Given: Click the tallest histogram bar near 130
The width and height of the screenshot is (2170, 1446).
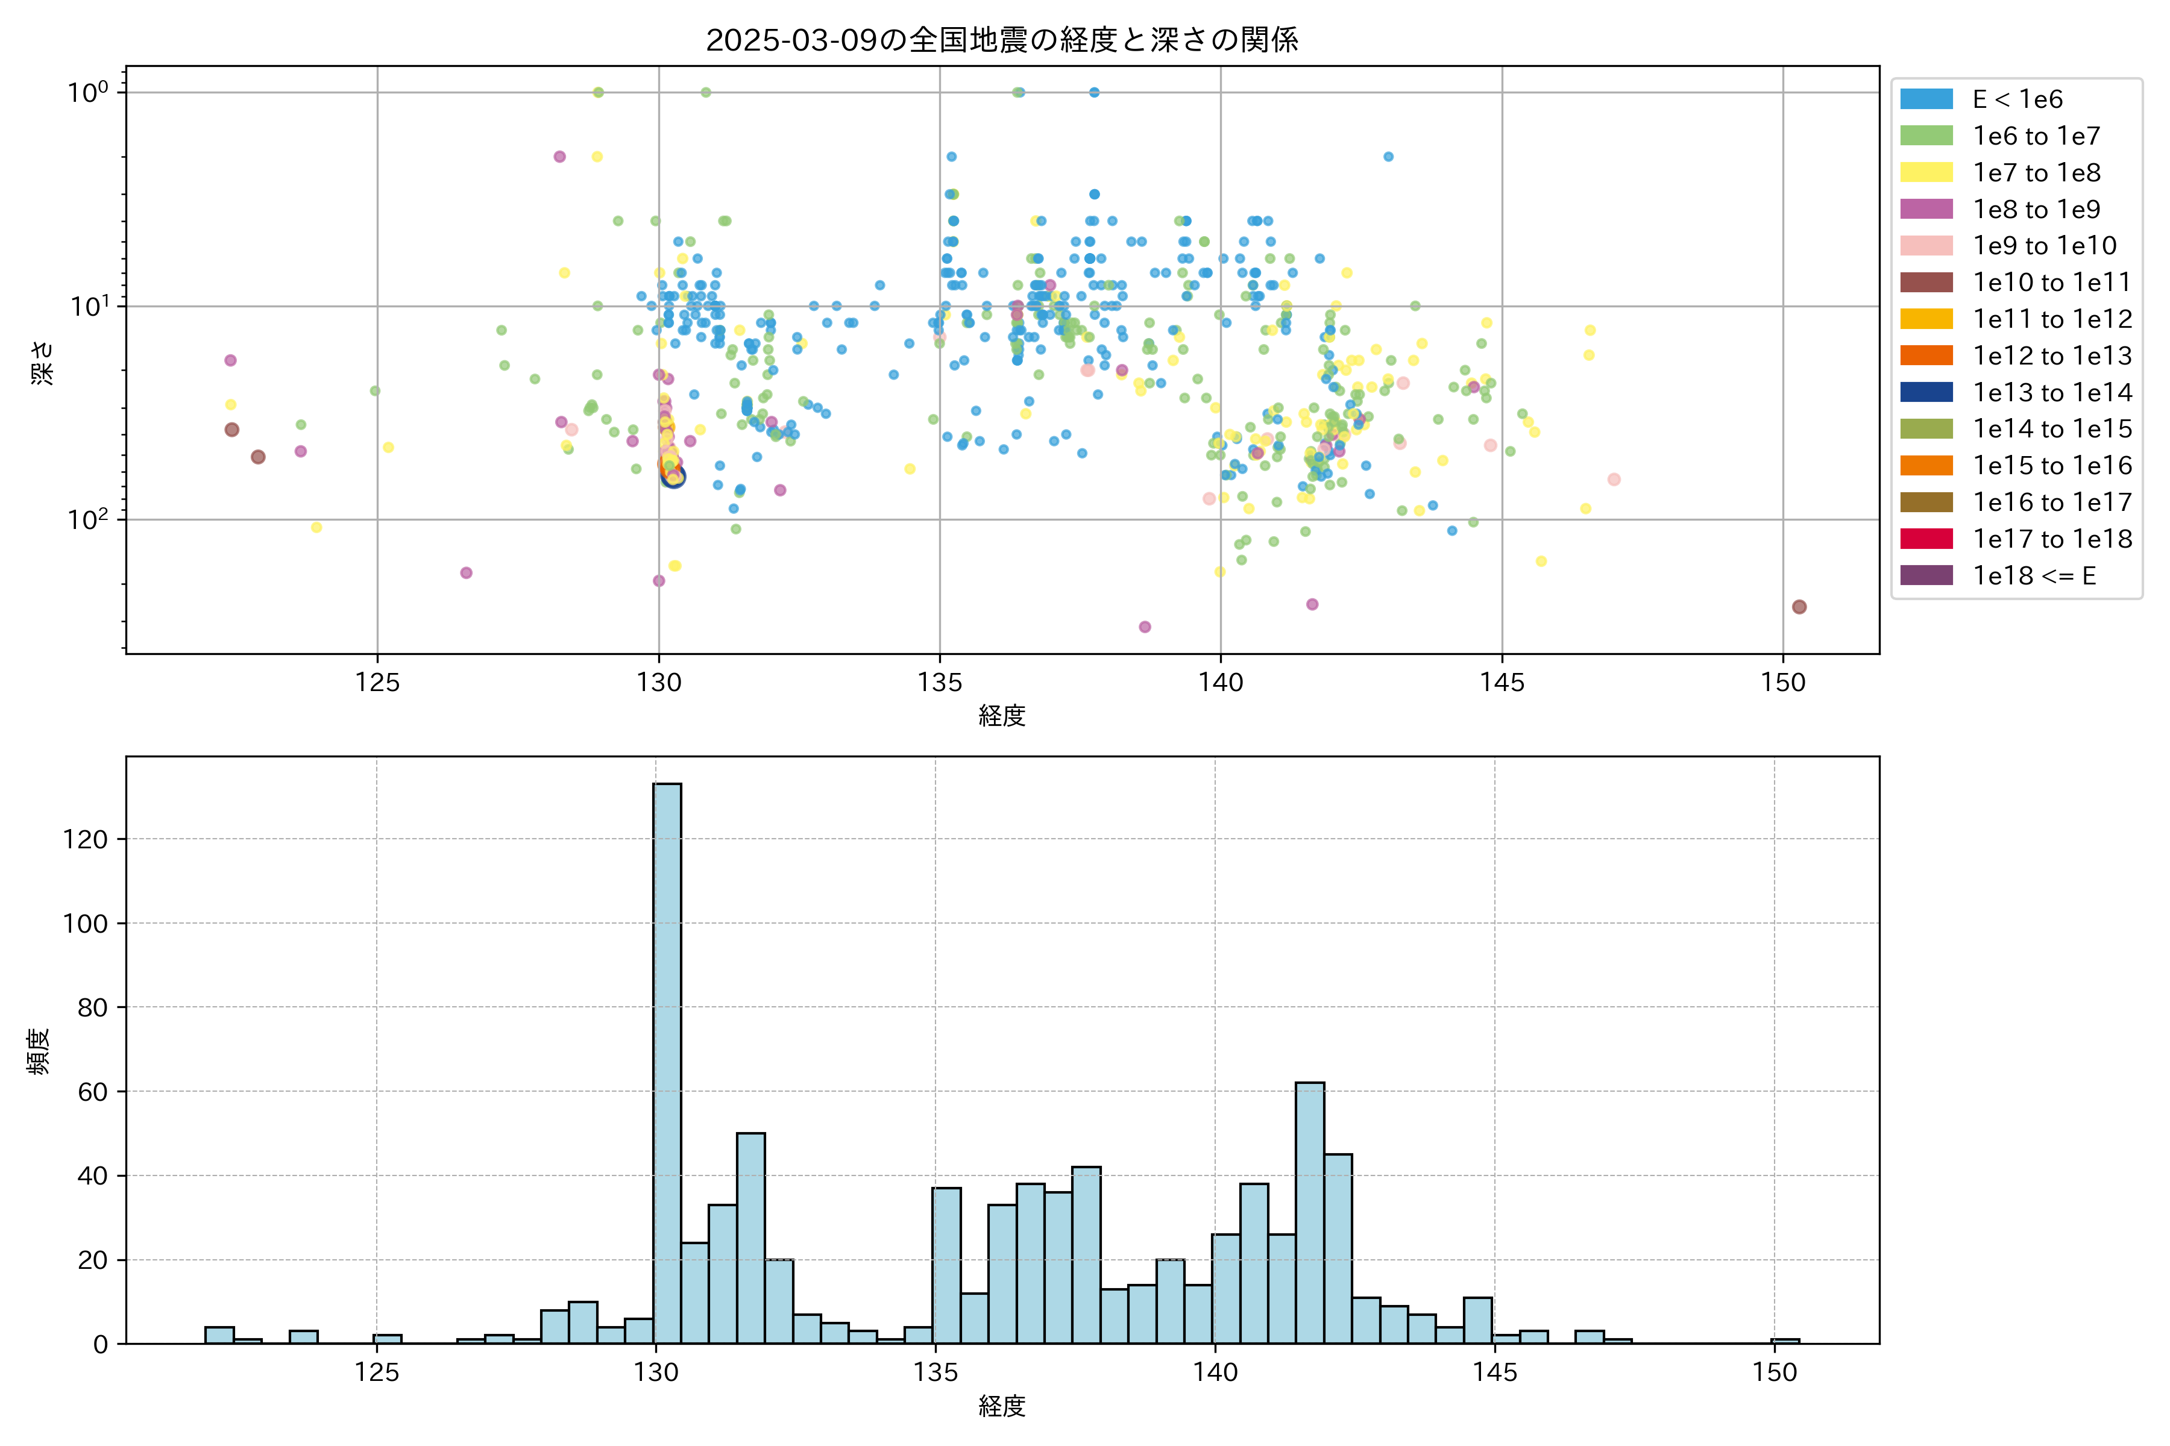Looking at the screenshot, I should [667, 1060].
